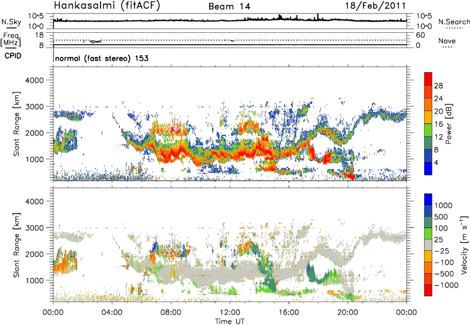Select the "Freq. [MHz]" axis label
The width and height of the screenshot is (470, 325).
[x=11, y=39]
